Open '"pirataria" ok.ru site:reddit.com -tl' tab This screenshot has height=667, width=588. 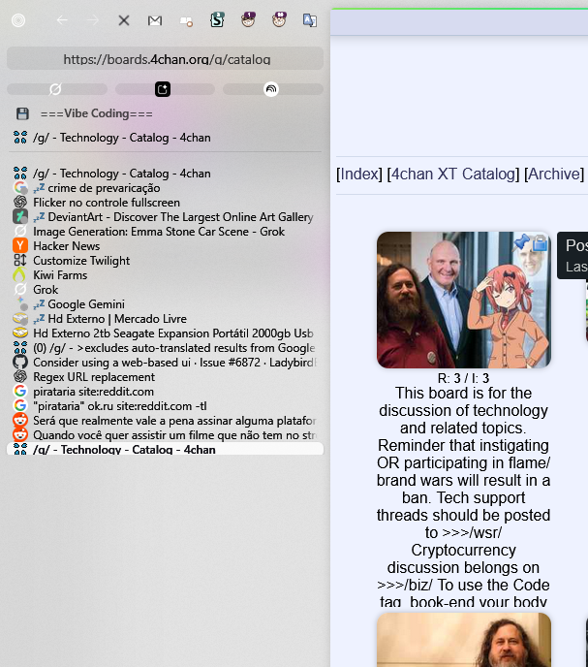coord(165,406)
